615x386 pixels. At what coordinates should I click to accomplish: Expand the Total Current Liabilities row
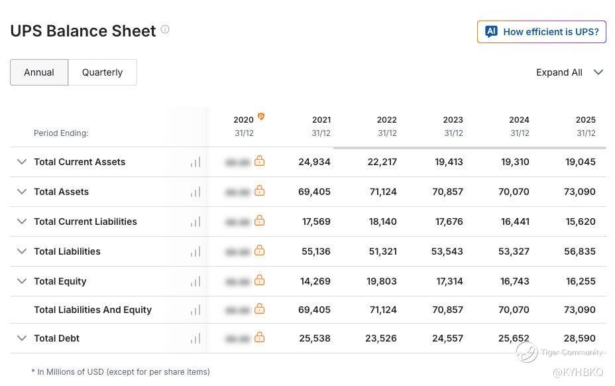click(x=22, y=222)
